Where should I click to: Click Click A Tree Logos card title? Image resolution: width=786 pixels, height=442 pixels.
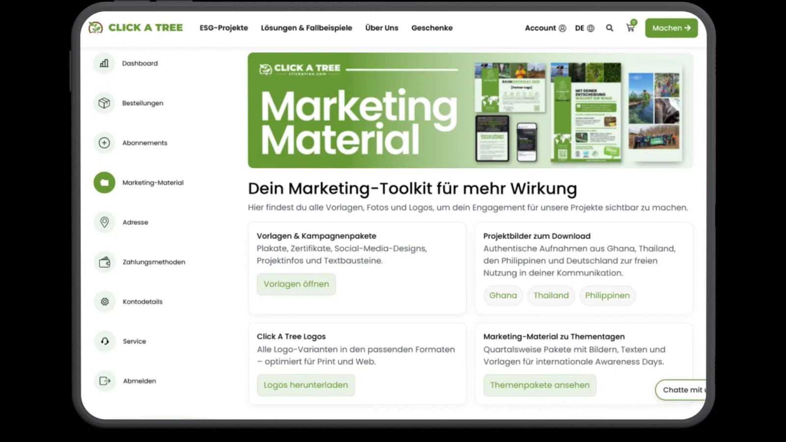tap(291, 336)
